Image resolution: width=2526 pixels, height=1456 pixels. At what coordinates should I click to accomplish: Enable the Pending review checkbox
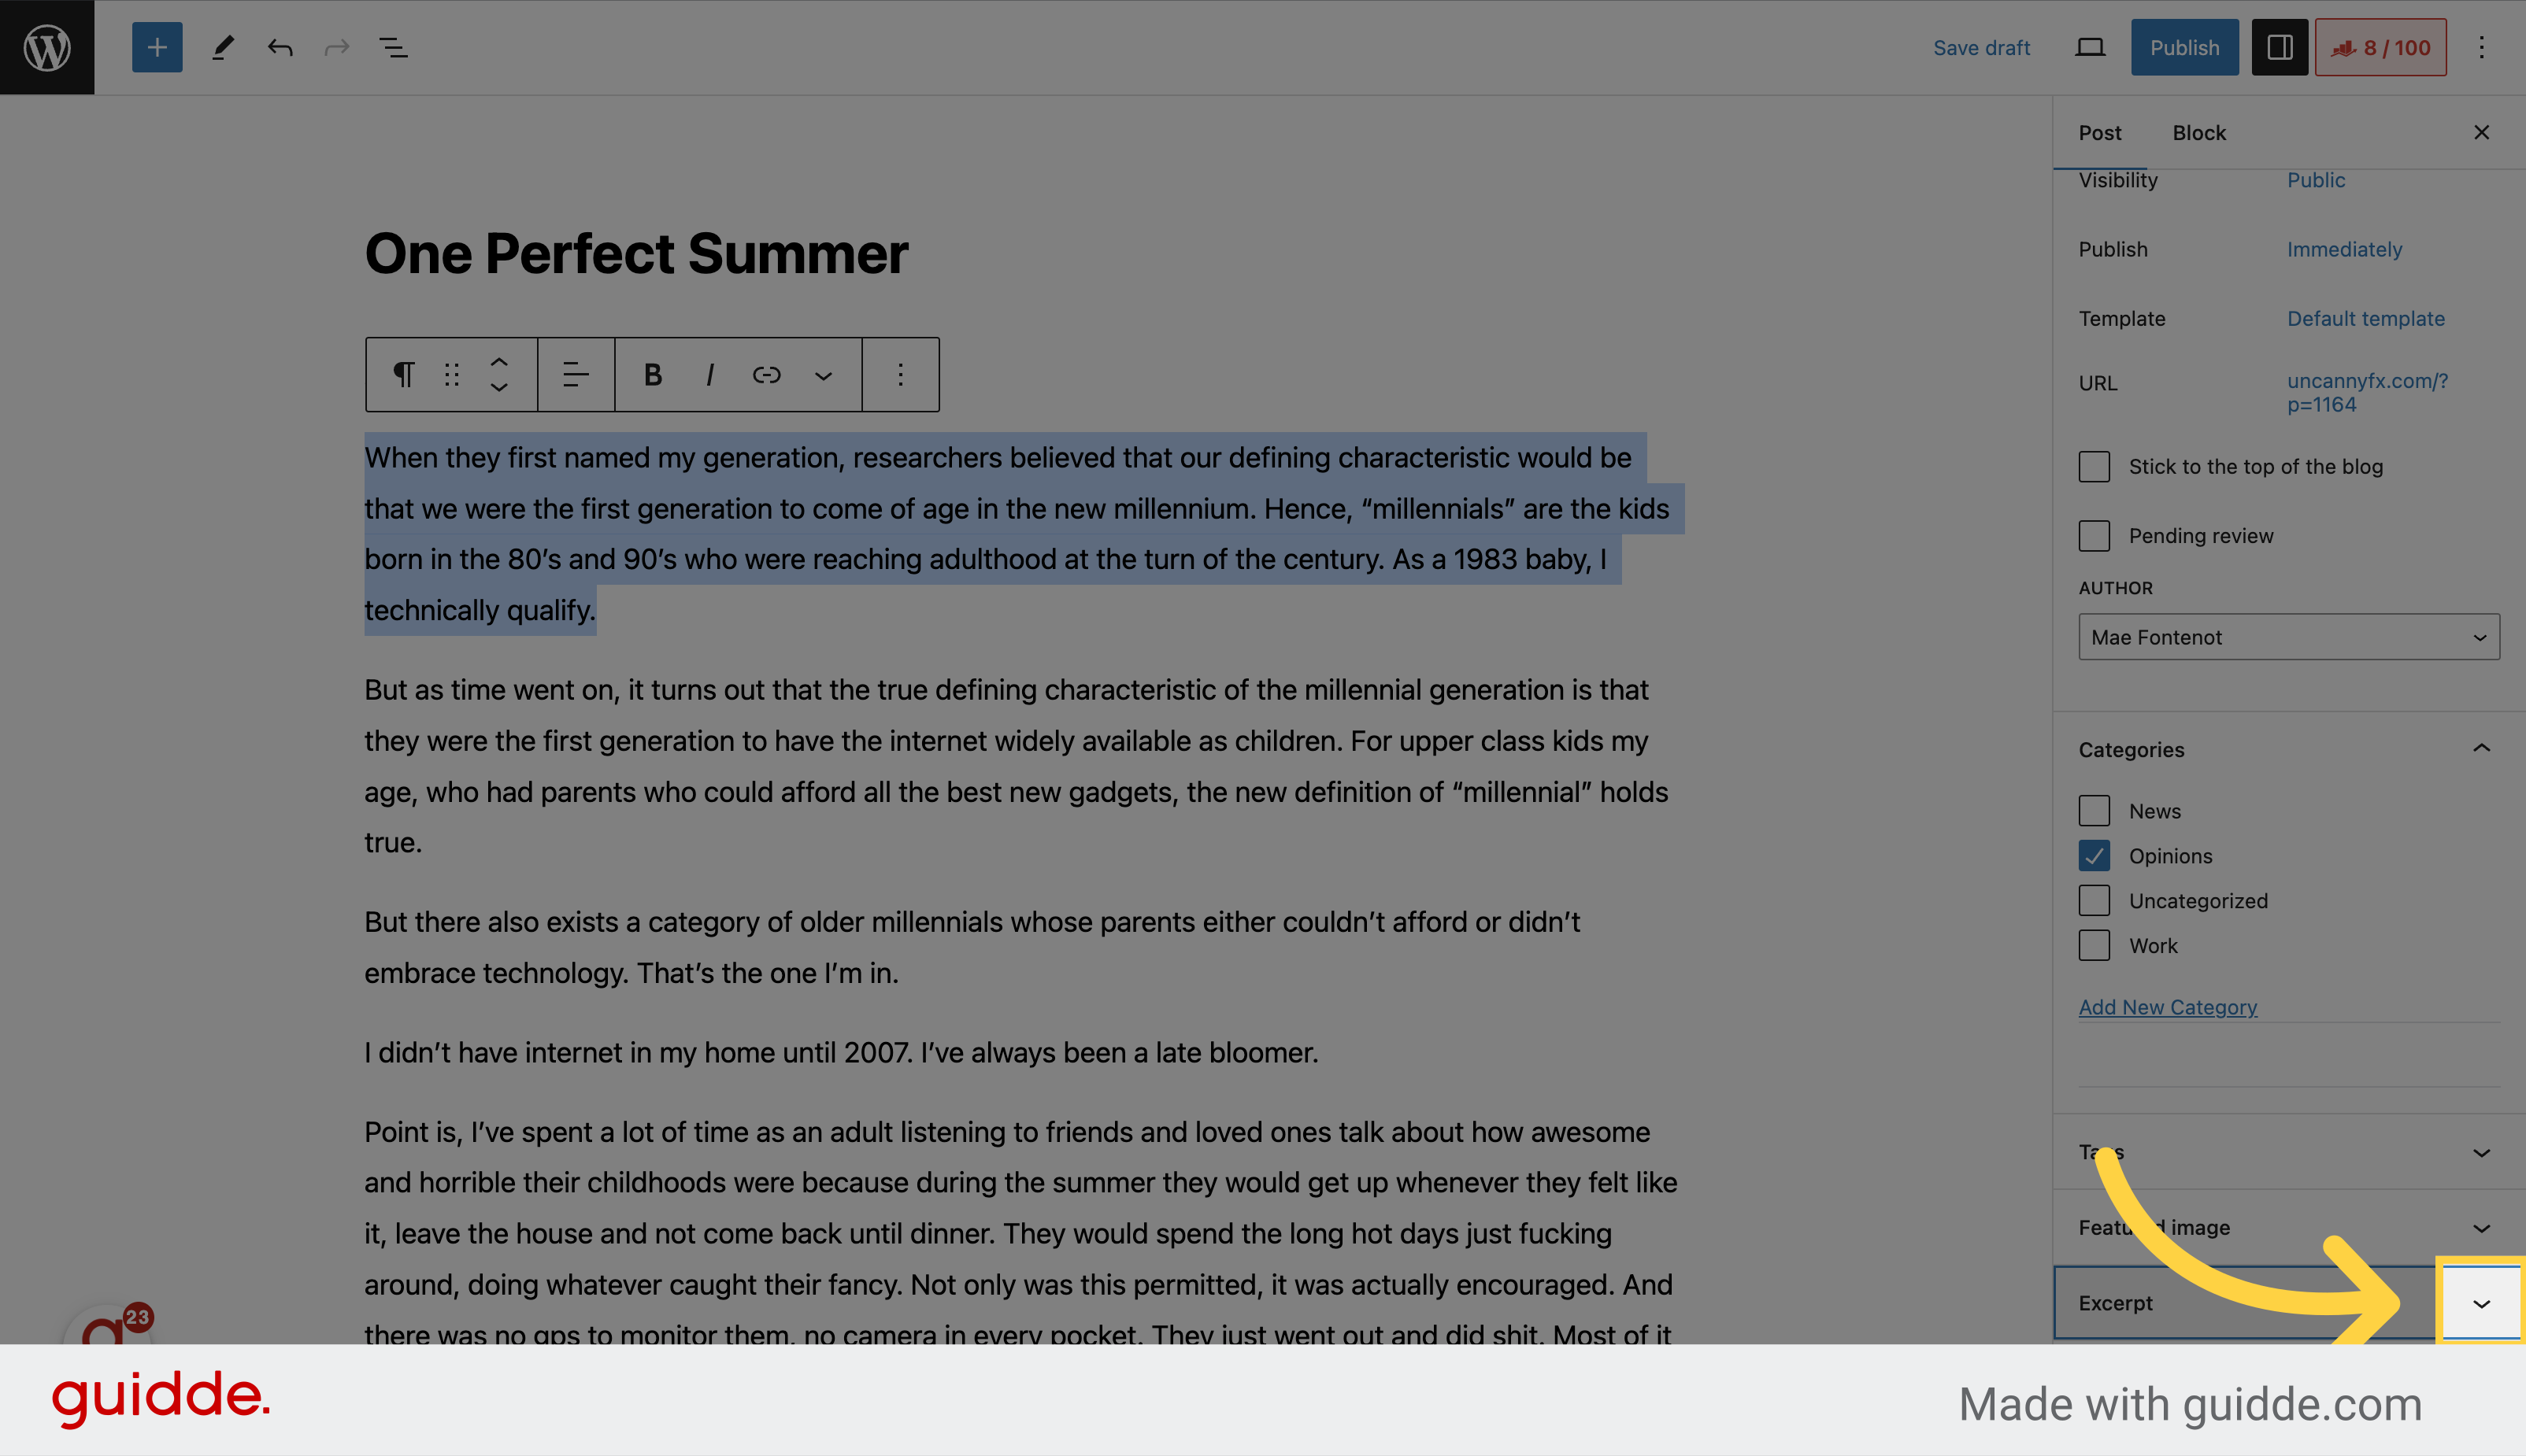click(x=2094, y=534)
